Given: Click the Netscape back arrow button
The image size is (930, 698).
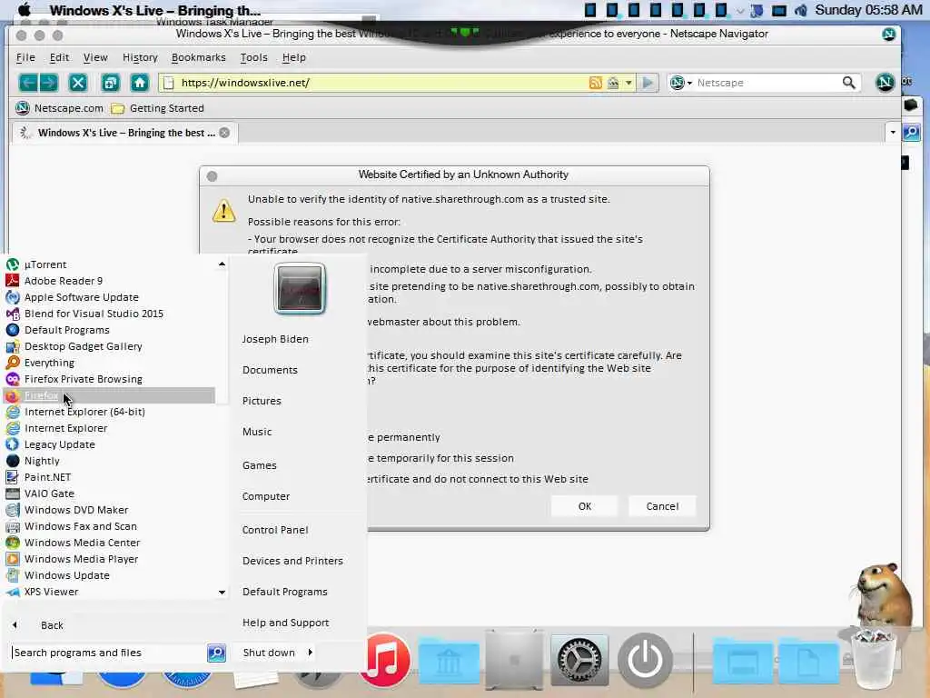Looking at the screenshot, I should point(28,83).
